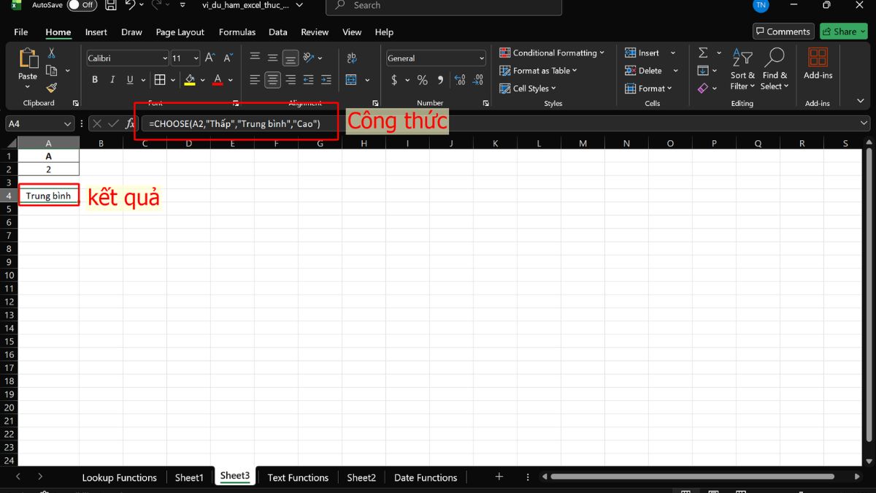The height and width of the screenshot is (493, 876).
Task: Click the AutoSum sigma icon
Action: [703, 53]
